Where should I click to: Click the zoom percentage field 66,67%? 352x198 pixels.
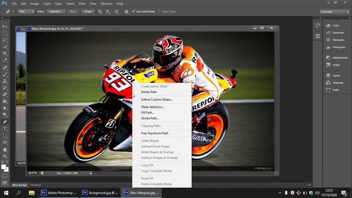(x=33, y=173)
